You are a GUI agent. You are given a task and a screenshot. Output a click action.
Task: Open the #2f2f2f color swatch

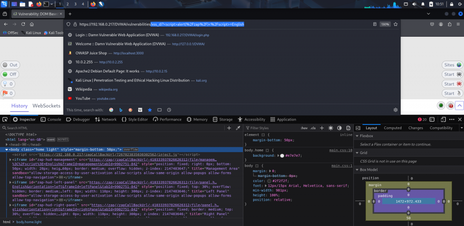click(269, 181)
